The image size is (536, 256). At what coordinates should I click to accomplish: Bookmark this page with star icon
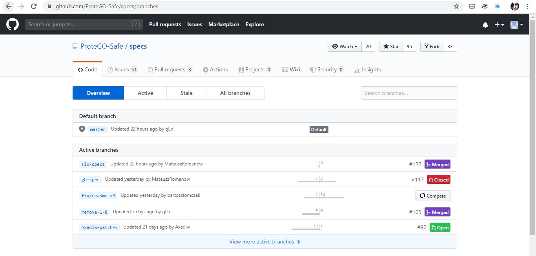(456, 6)
